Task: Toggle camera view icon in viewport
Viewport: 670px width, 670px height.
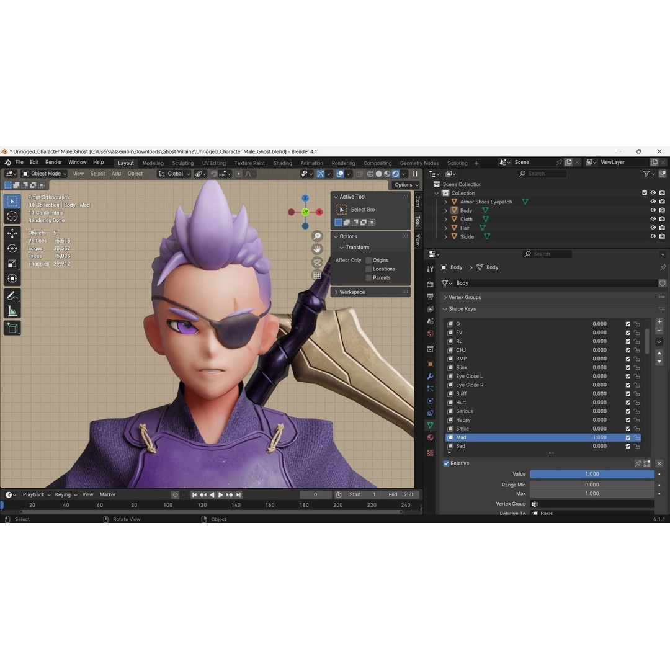Action: [317, 262]
